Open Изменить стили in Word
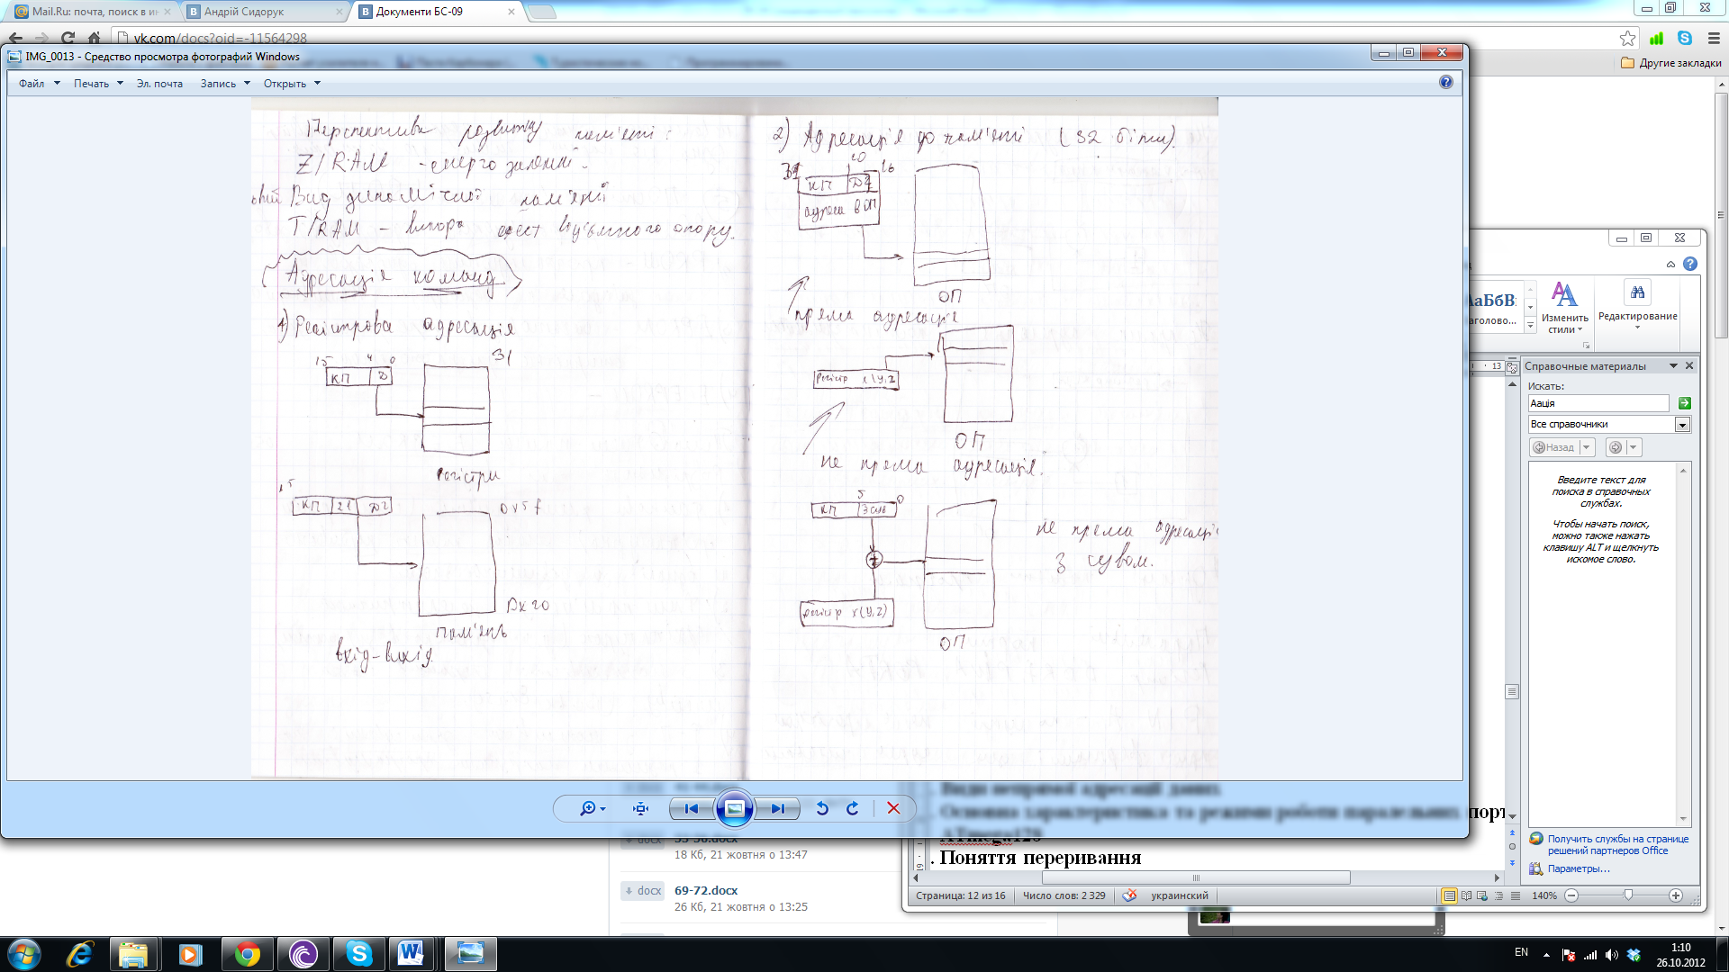 [1564, 308]
